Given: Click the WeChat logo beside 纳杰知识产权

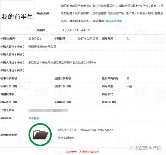Looking at the screenshot, I should tap(132, 148).
